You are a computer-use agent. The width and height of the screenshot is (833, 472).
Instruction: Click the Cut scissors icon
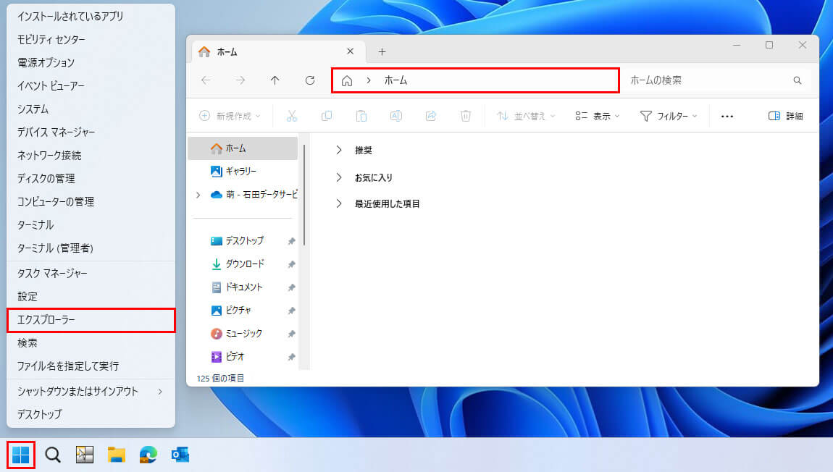[292, 116]
